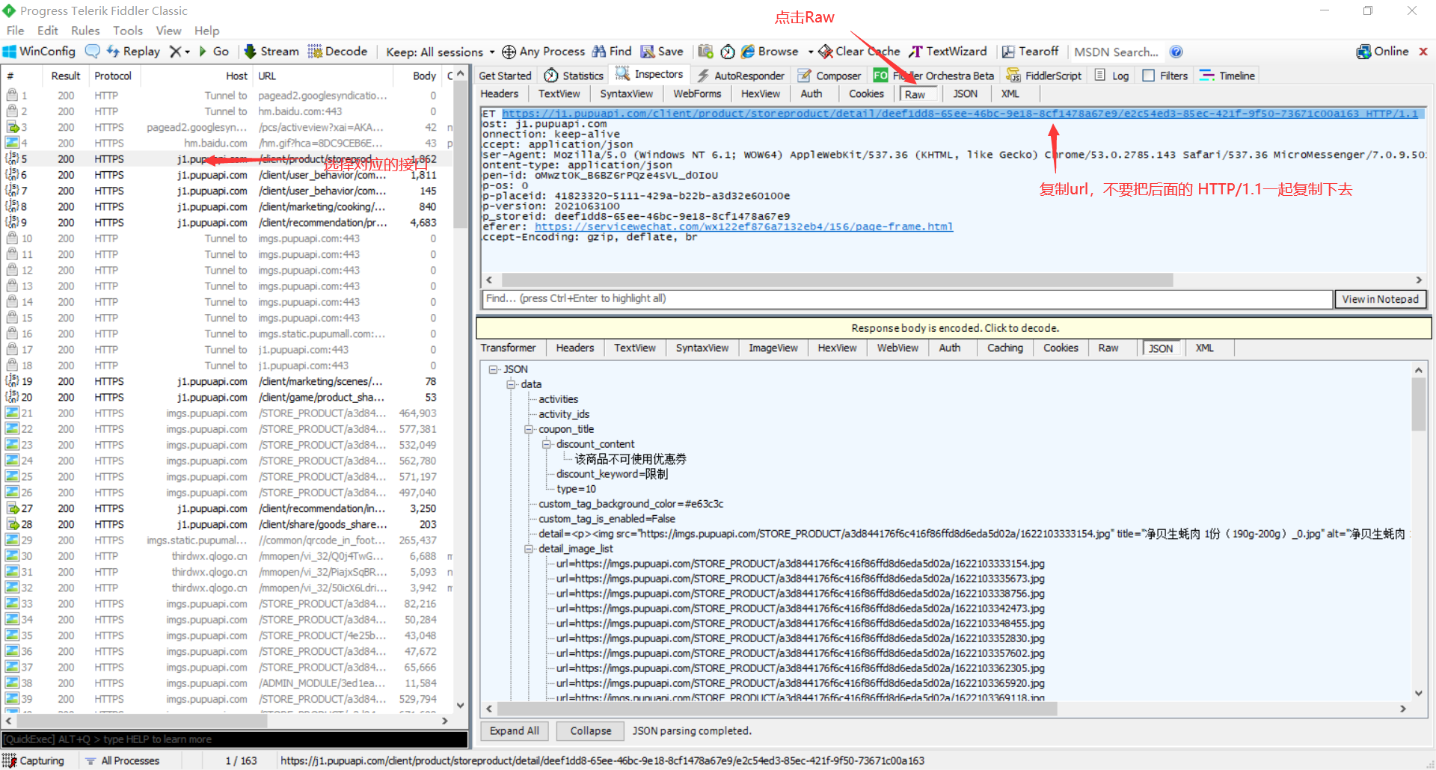Toggle Decode in the toolbar
This screenshot has width=1436, height=770.
337,52
